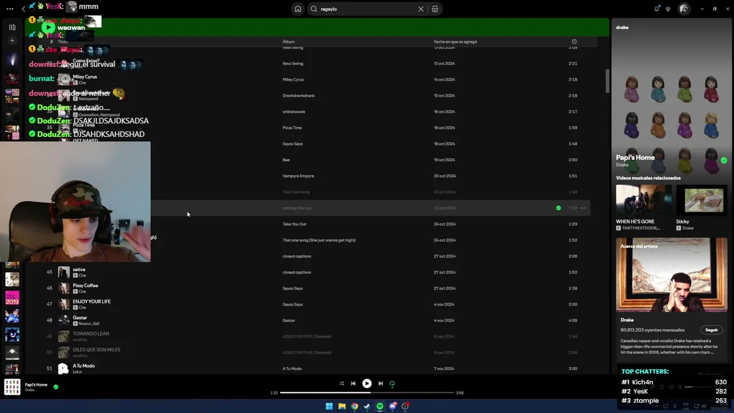Image resolution: width=734 pixels, height=413 pixels.
Task: Click the playlist vertical scrollbar
Action: click(x=607, y=81)
